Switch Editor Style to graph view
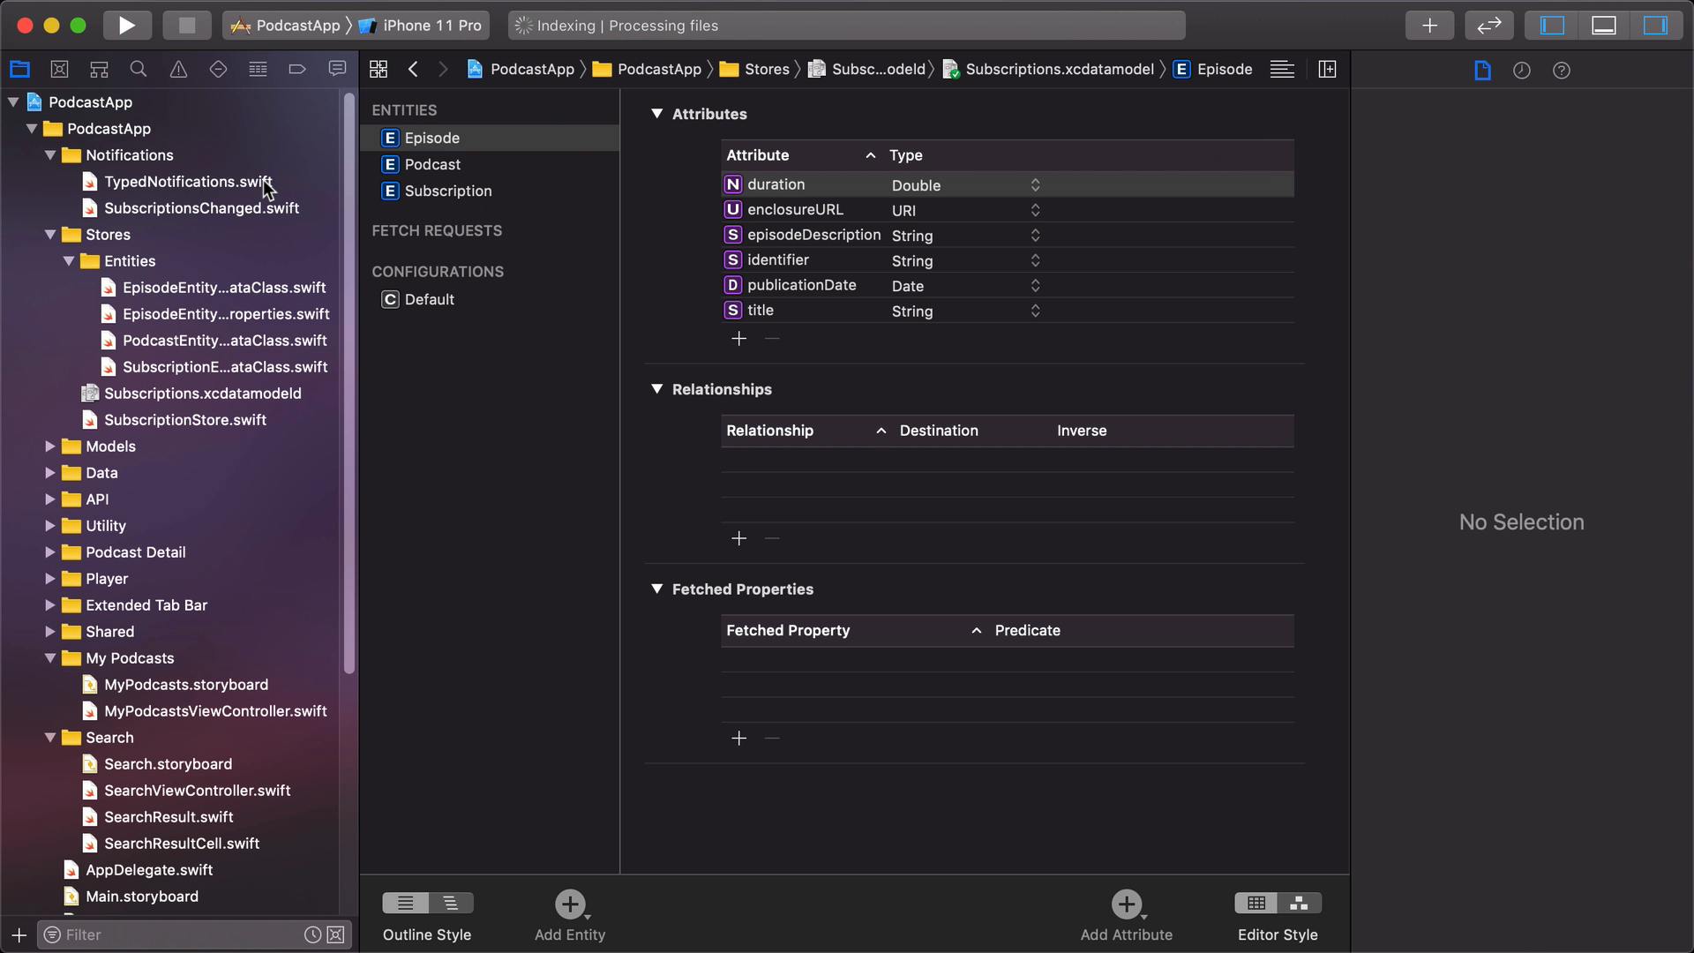This screenshot has height=953, width=1694. 1299,903
